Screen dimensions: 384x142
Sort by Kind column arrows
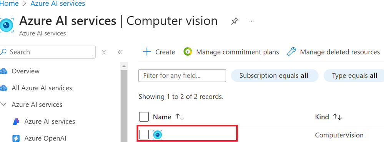click(x=337, y=117)
